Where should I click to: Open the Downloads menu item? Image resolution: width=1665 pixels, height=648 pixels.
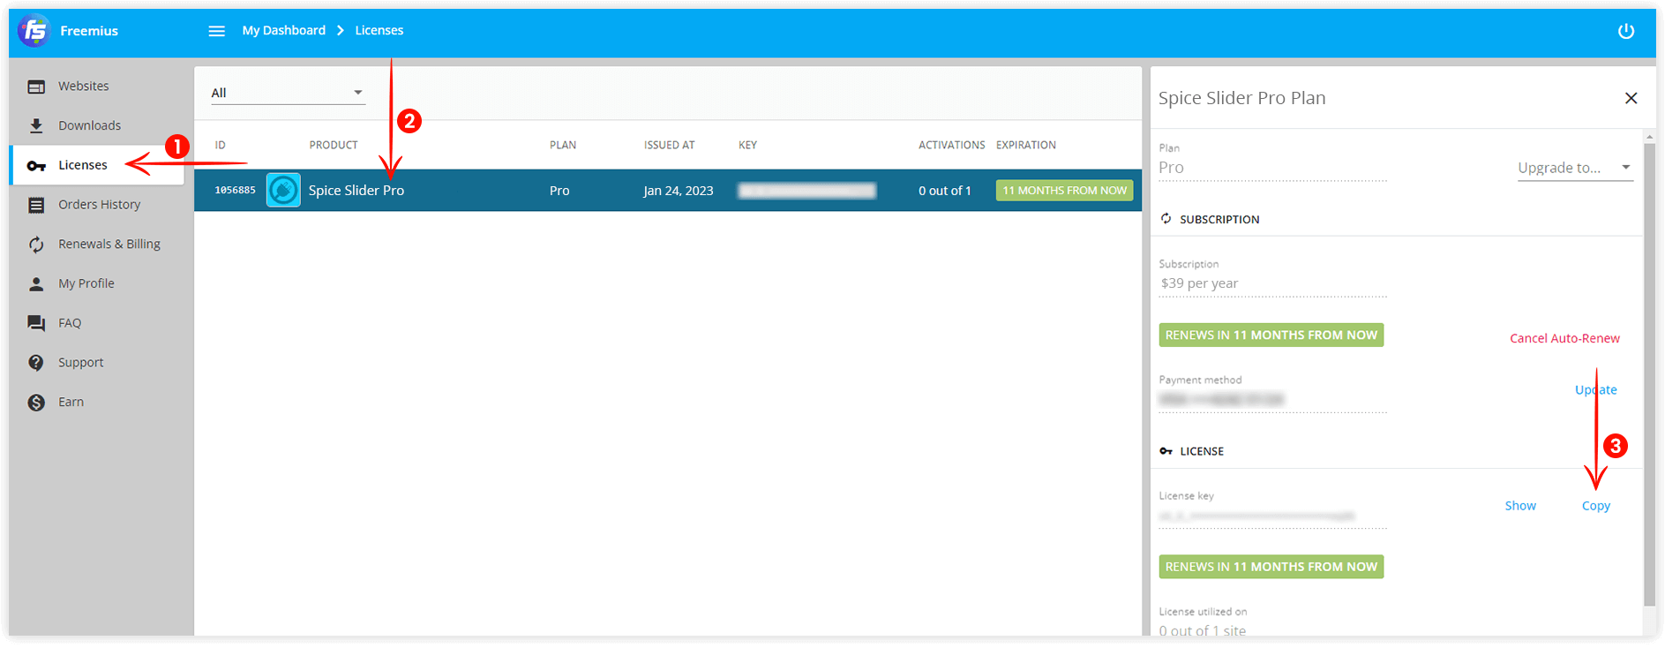97,125
